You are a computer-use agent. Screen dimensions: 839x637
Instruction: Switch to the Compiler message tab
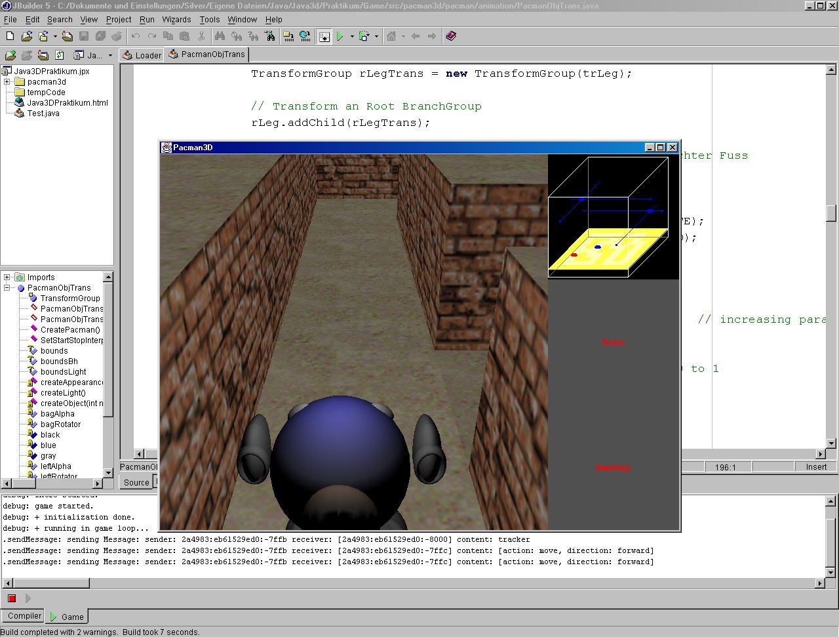[24, 616]
